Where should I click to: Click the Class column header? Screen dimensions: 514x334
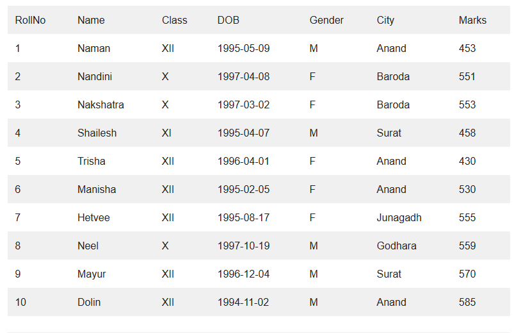(174, 20)
